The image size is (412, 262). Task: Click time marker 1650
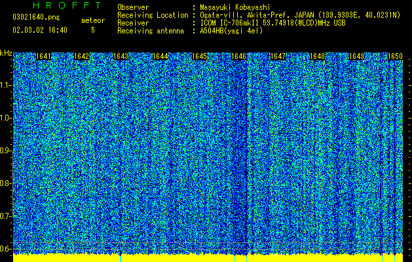(395, 56)
